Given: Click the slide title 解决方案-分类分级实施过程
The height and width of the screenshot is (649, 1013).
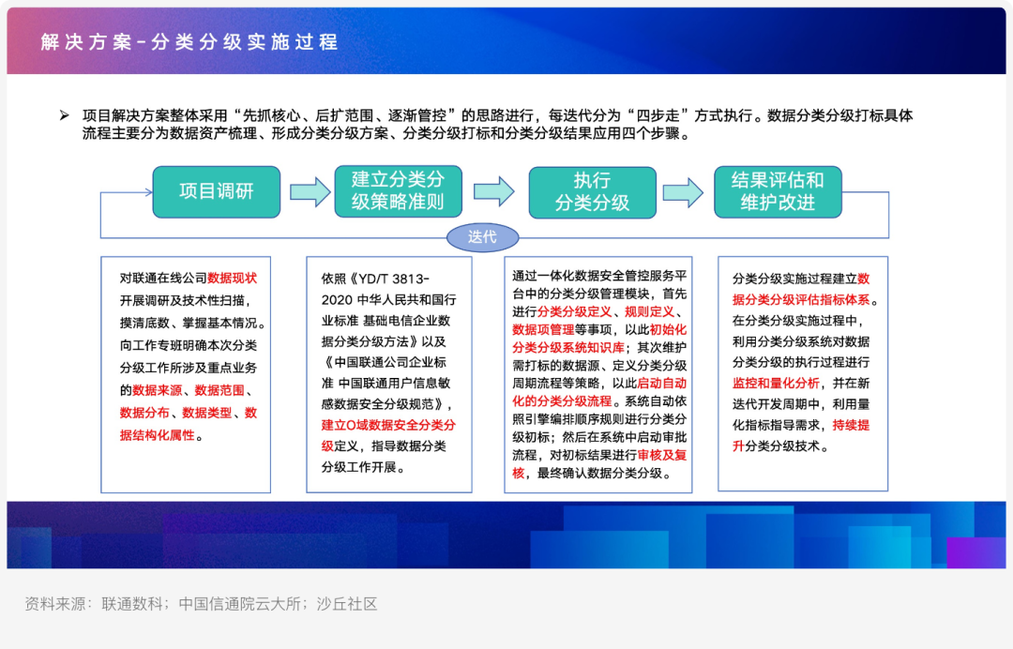Looking at the screenshot, I should [x=189, y=42].
